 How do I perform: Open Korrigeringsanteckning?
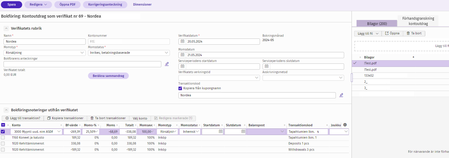pyautogui.click(x=105, y=4)
